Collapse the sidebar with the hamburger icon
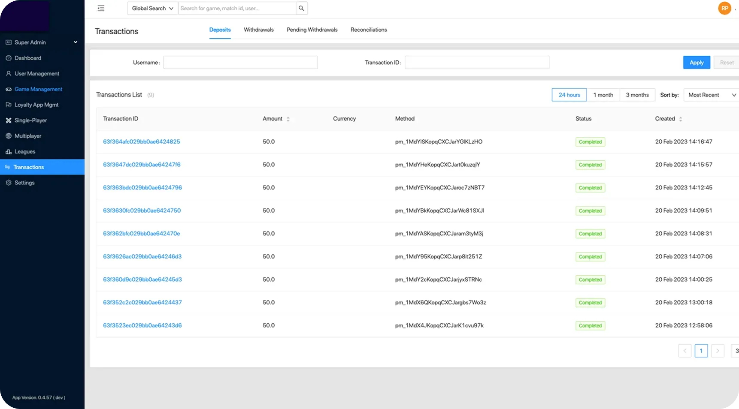The image size is (739, 409). [x=101, y=8]
